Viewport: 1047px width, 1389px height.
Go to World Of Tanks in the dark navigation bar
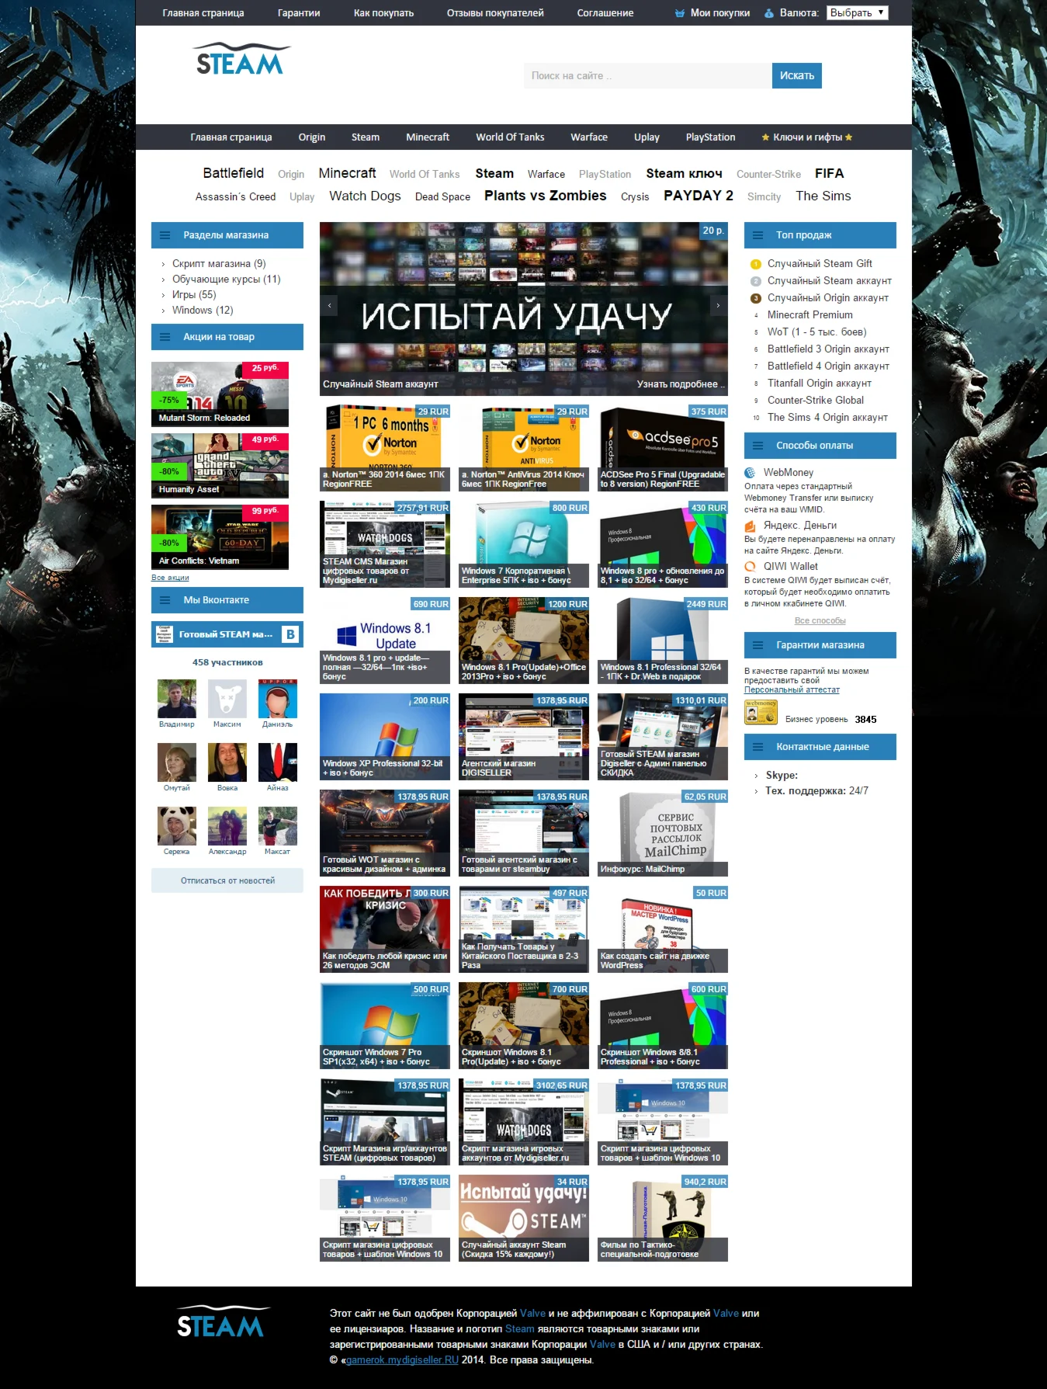(x=510, y=137)
